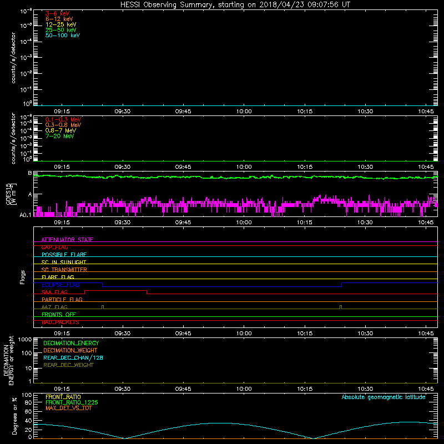Click the SC_IN_SUNLIGHT flag label
The height and width of the screenshot is (444, 444).
64,262
